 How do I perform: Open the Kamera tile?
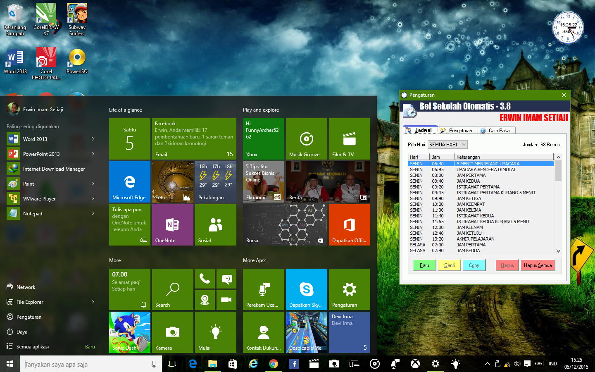click(172, 332)
